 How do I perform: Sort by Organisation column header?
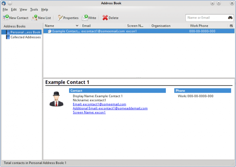169,26
